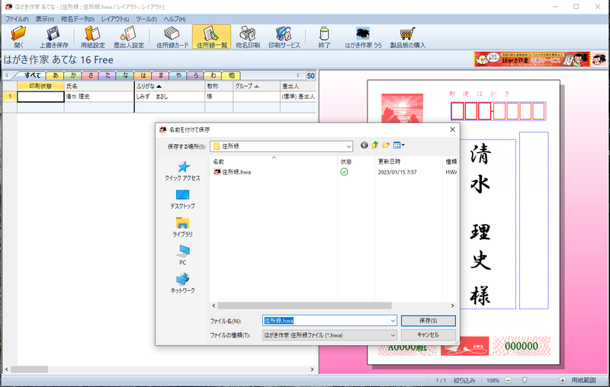Select デスクトップ in the dialog sidebar

[182, 200]
